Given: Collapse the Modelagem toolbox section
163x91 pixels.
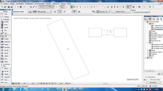Looking at the screenshot, I should [x=2, y=19].
